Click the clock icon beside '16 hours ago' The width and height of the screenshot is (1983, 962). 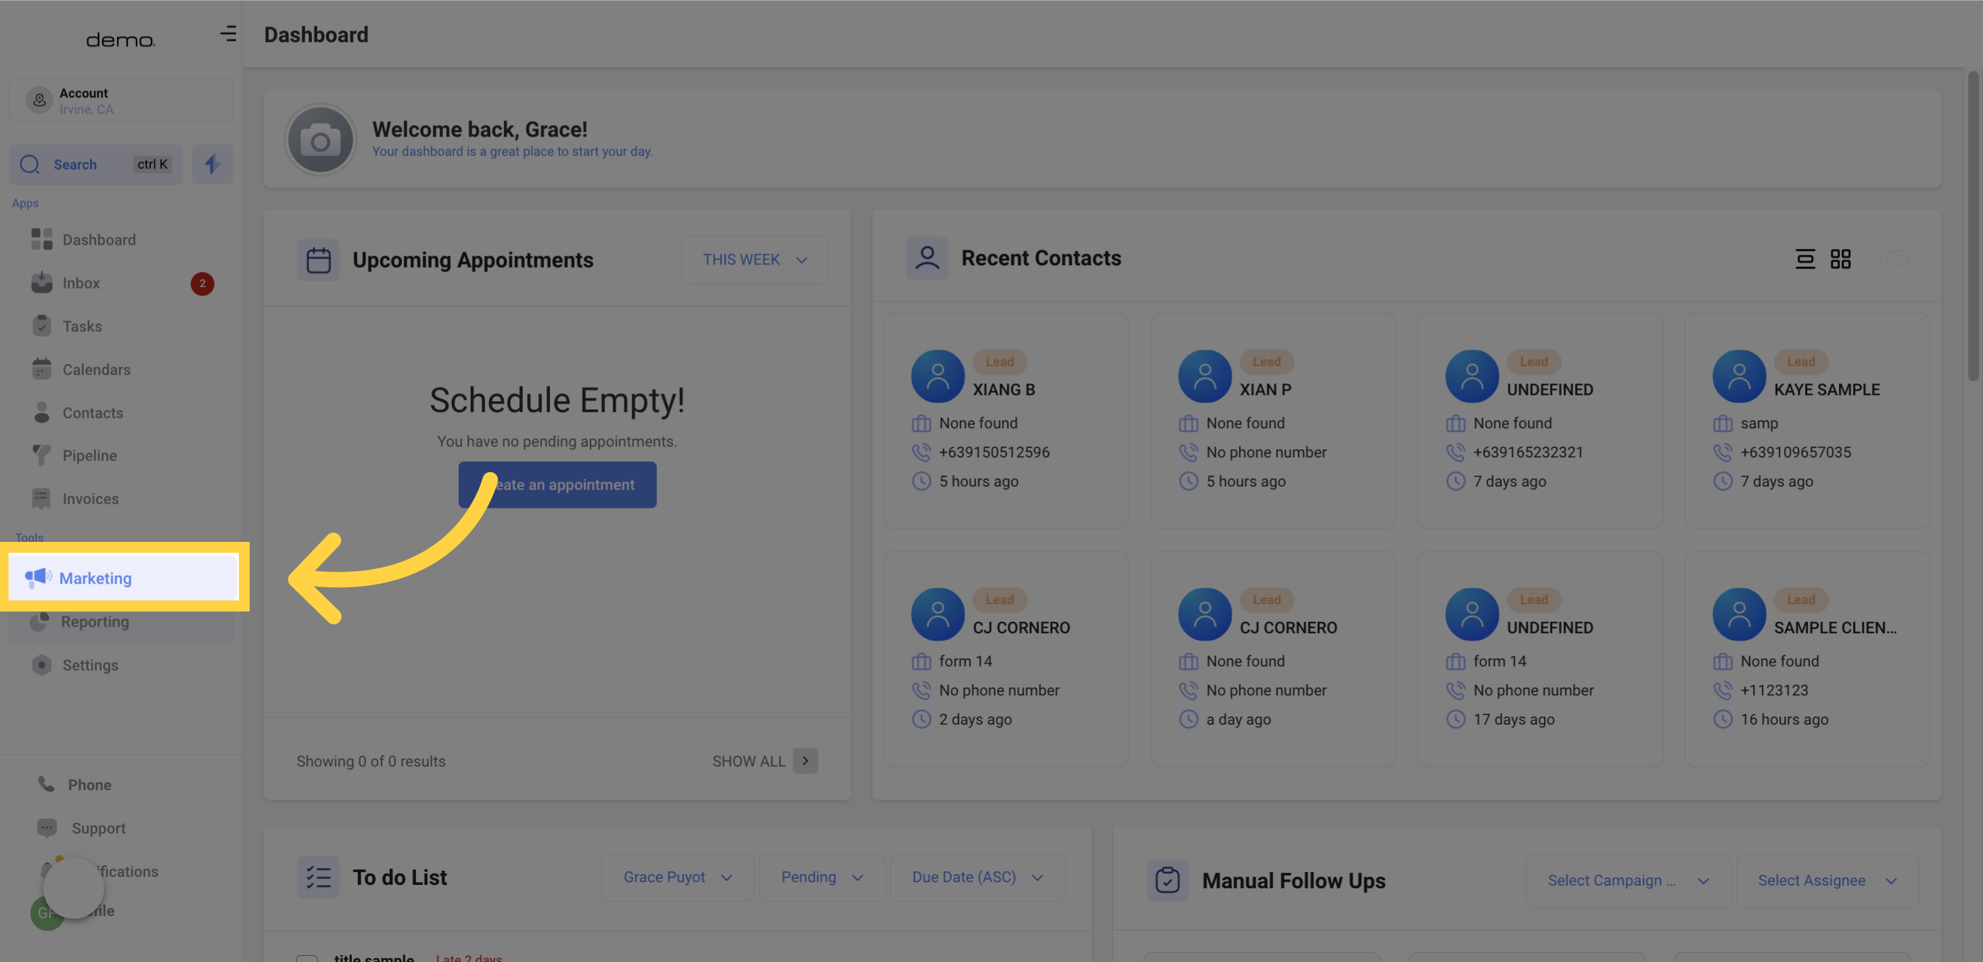pos(1723,720)
